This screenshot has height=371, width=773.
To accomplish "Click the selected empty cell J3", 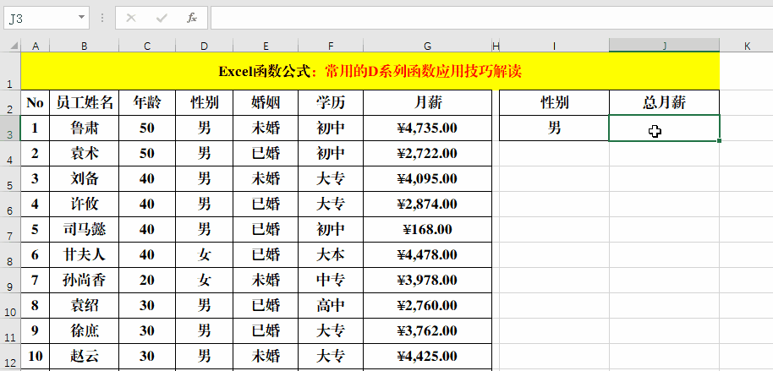I will (664, 128).
